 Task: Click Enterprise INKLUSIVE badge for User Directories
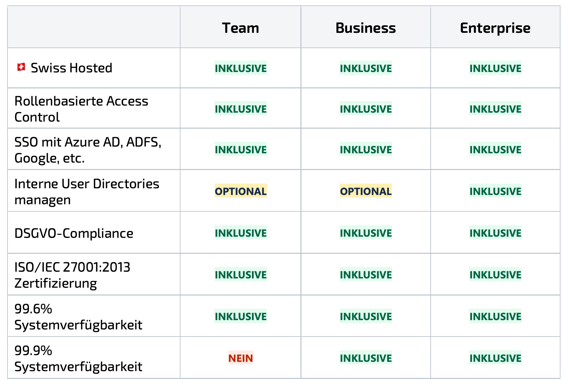click(495, 191)
